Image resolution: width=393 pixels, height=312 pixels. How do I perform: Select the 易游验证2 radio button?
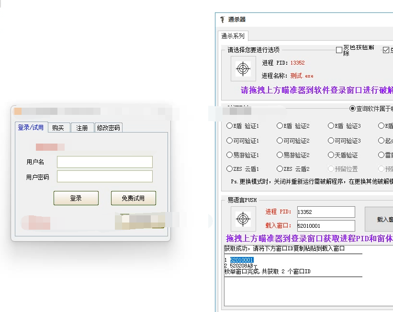point(280,155)
